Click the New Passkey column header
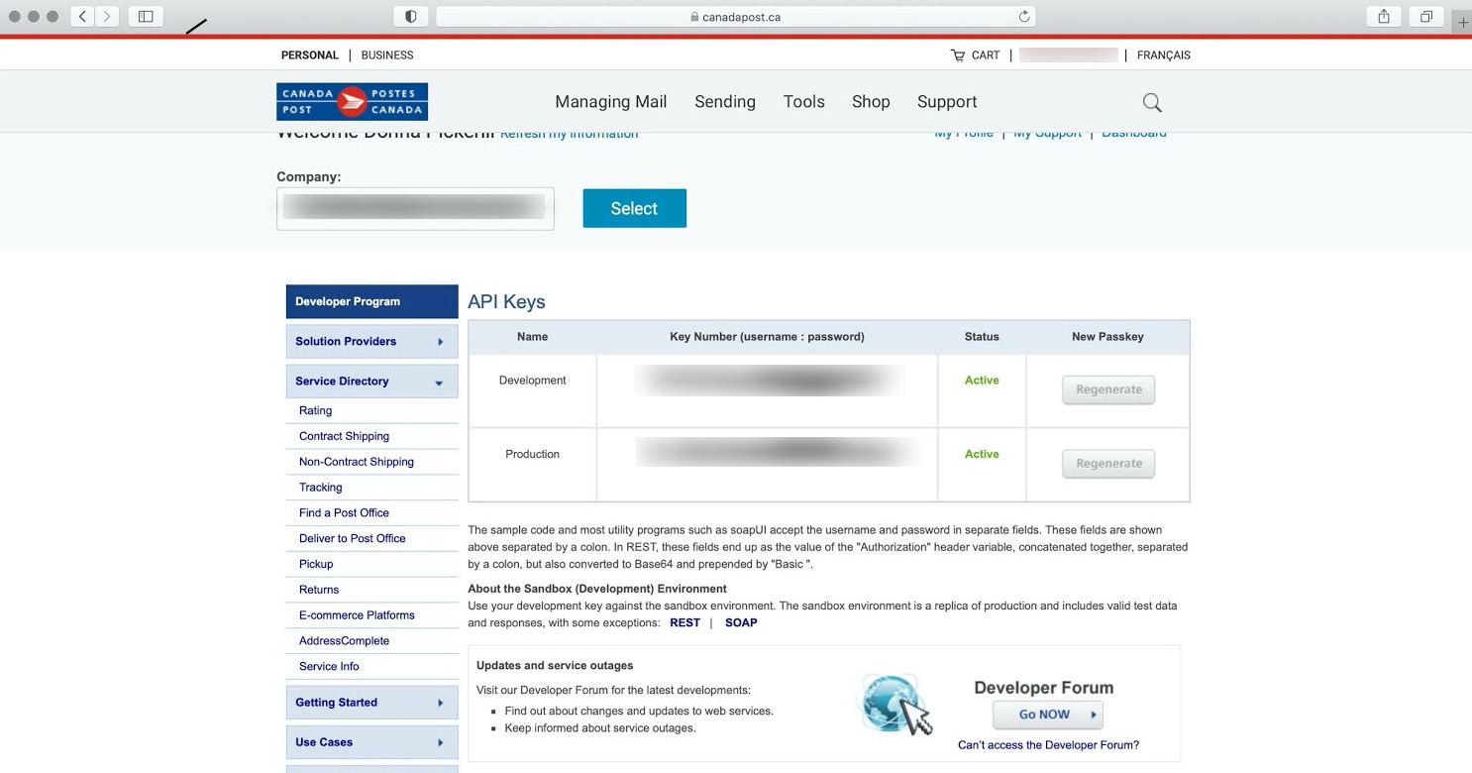 (x=1107, y=337)
